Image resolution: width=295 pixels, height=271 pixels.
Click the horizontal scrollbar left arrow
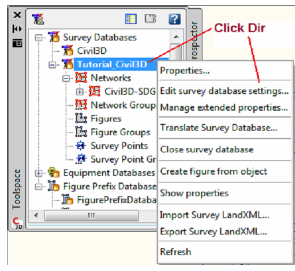tap(36, 216)
